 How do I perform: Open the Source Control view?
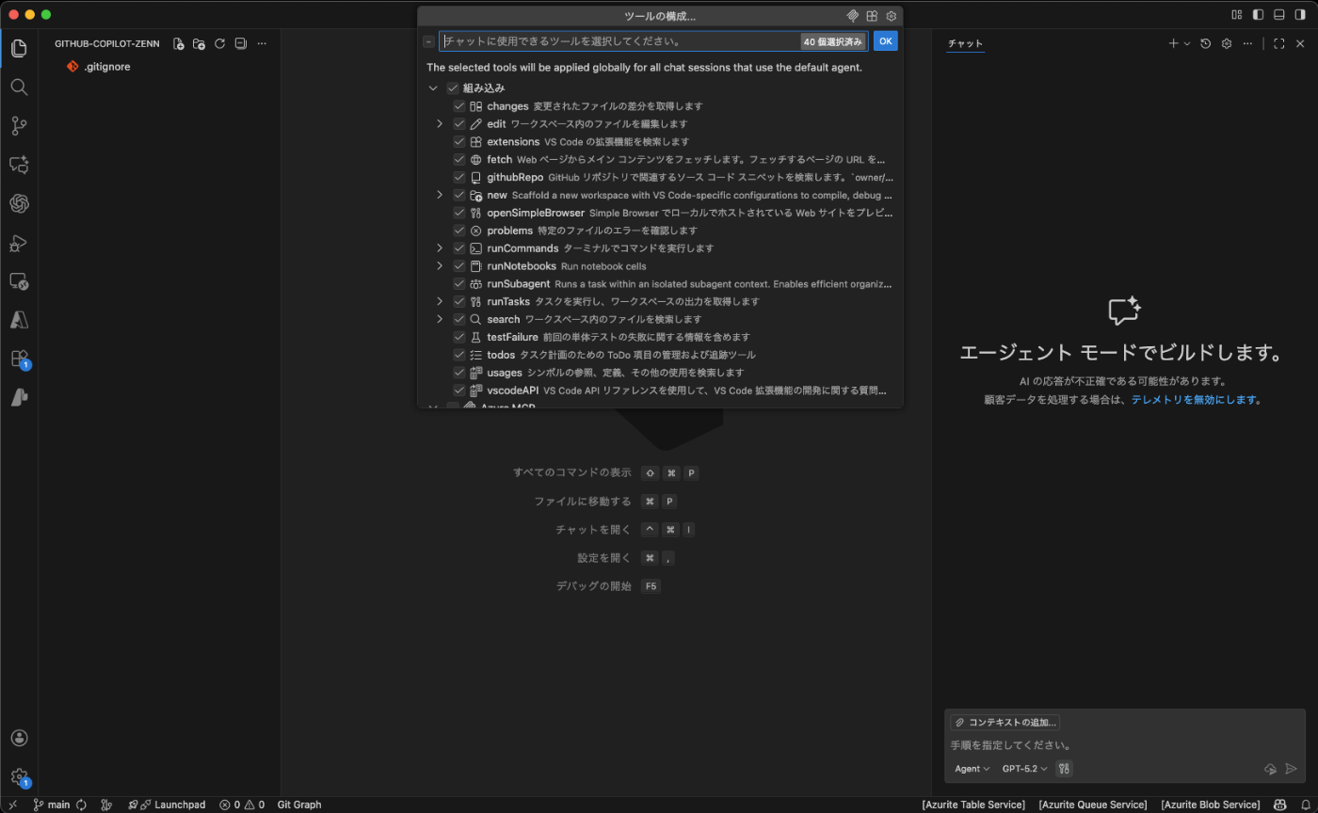pos(19,126)
